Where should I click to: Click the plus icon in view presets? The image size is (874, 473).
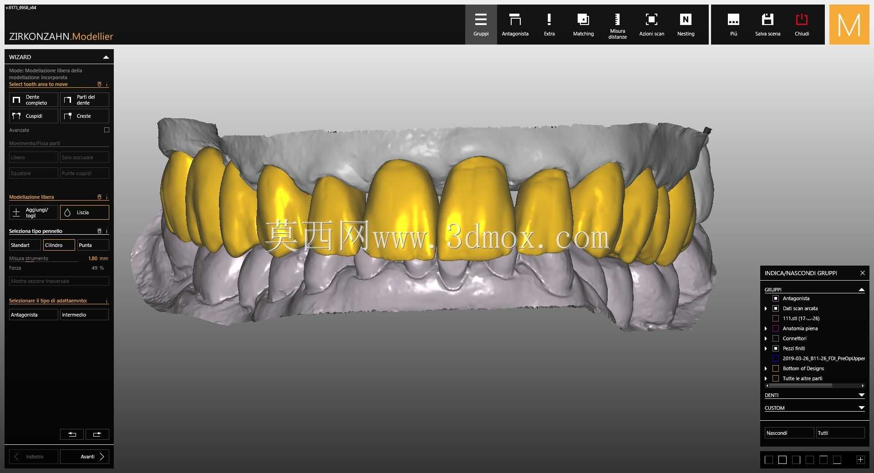click(x=860, y=460)
